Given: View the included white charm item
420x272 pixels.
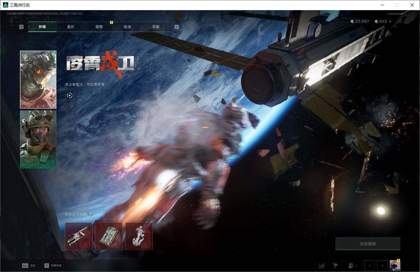Looking at the screenshot, I should click(x=139, y=236).
